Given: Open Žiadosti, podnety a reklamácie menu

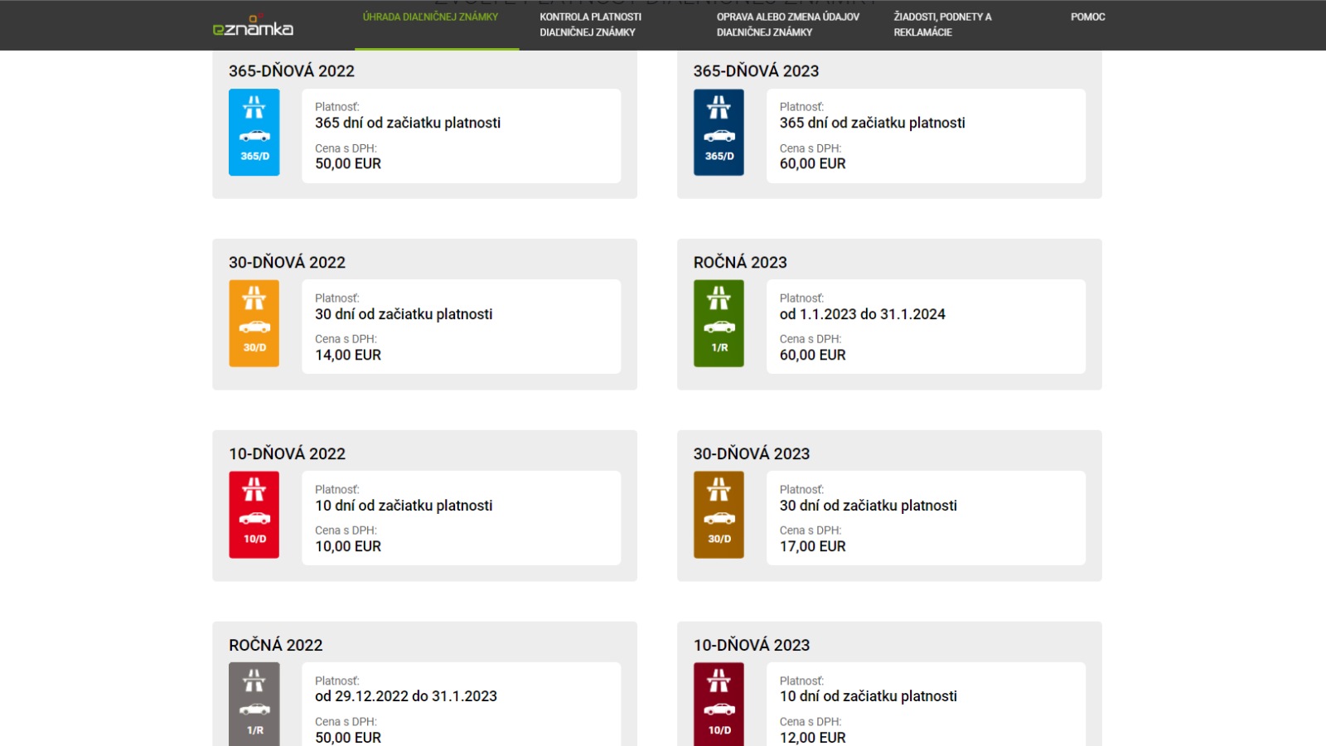Looking at the screenshot, I should (942, 25).
